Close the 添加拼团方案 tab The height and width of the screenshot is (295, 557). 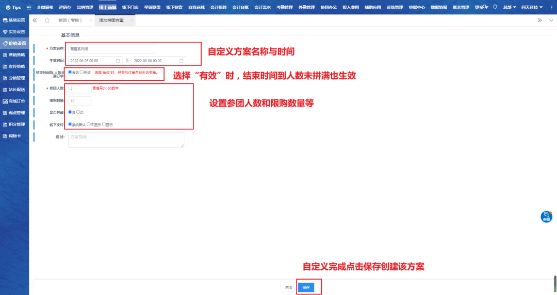(x=132, y=20)
